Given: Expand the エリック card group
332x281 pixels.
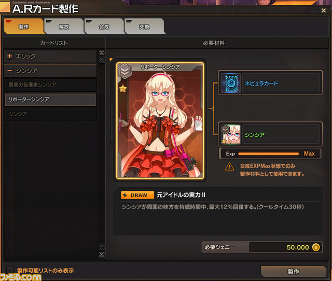Looking at the screenshot, I should 9,56.
